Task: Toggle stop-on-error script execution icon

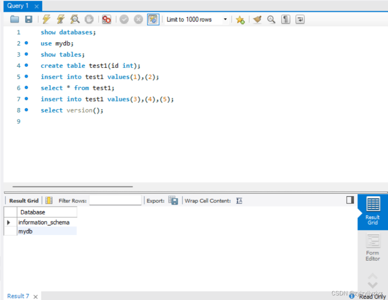Action: coord(106,19)
